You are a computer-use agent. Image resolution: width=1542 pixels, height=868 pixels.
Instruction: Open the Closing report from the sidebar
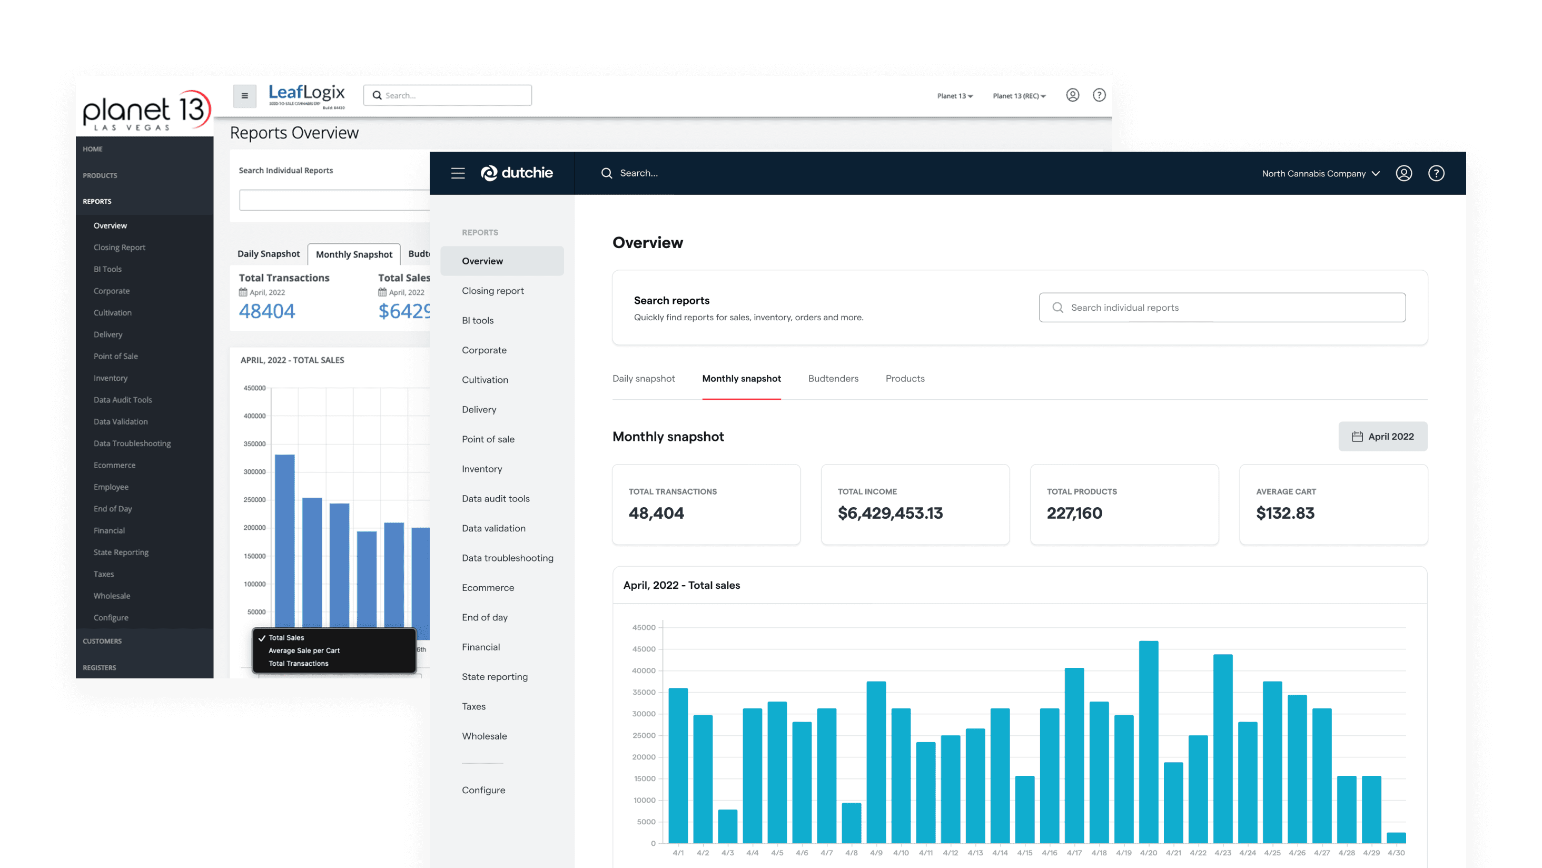coord(492,290)
